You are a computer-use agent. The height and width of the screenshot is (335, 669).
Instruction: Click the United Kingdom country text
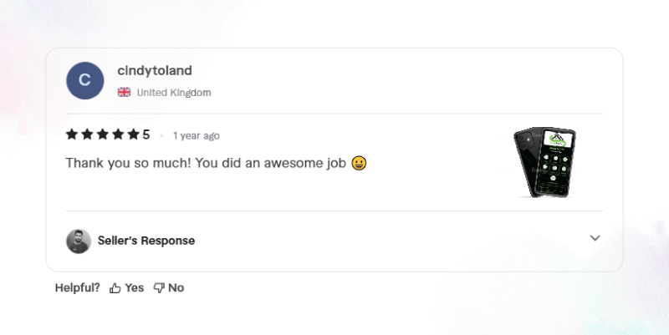click(x=174, y=93)
